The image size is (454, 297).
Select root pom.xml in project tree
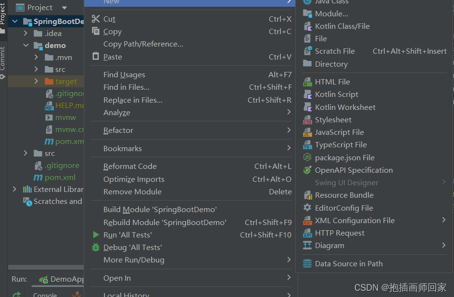click(55, 178)
